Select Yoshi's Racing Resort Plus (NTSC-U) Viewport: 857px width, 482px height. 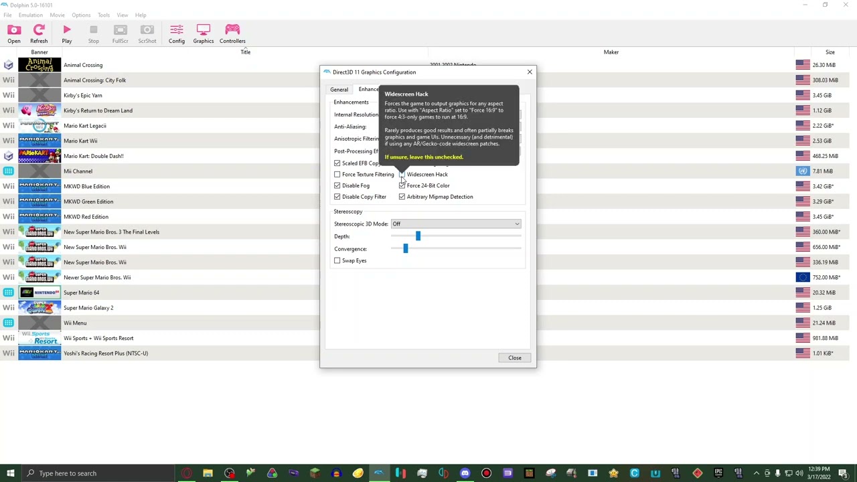coord(106,353)
